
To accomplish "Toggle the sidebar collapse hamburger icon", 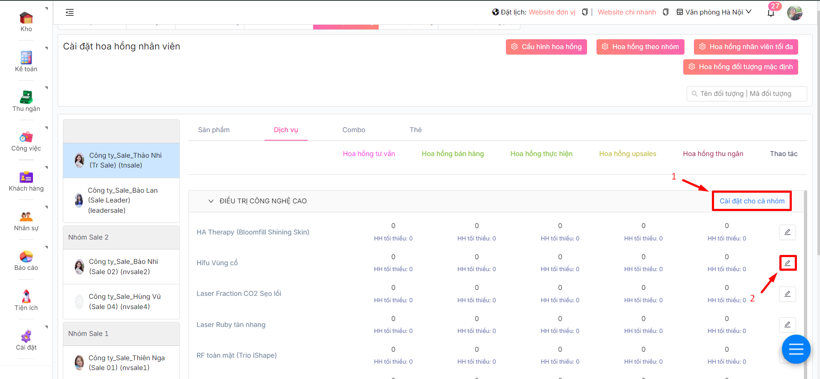I will click(70, 12).
